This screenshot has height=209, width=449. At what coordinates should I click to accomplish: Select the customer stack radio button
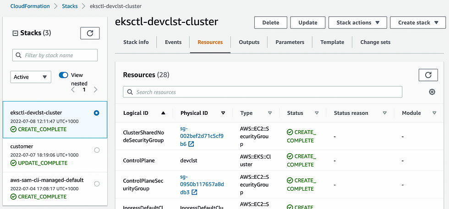point(97,150)
